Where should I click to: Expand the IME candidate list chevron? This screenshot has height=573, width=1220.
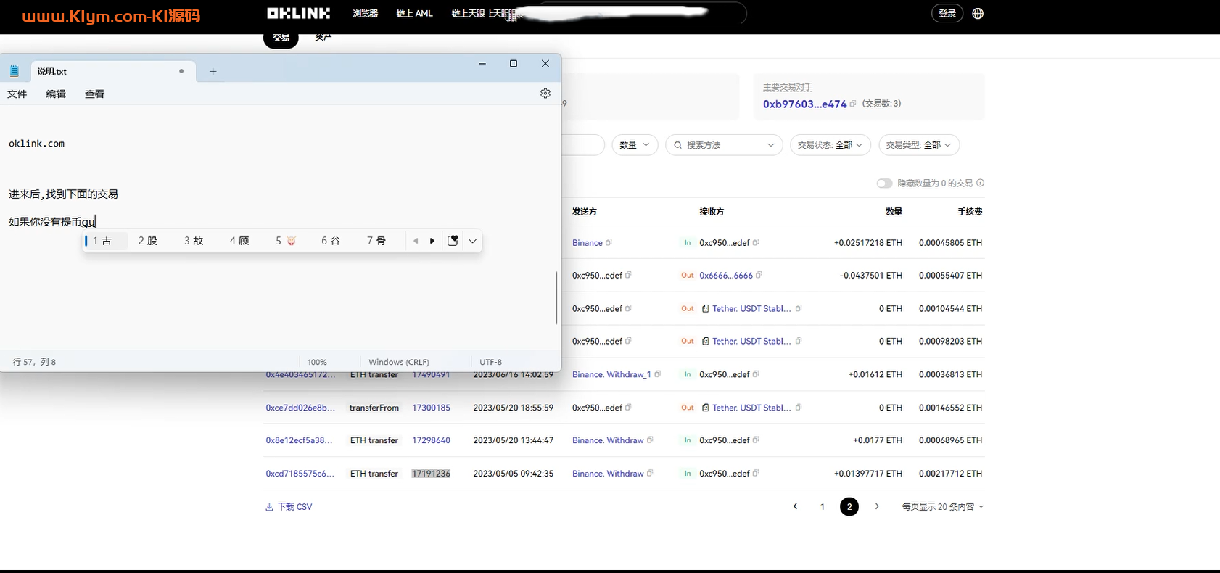click(x=472, y=241)
